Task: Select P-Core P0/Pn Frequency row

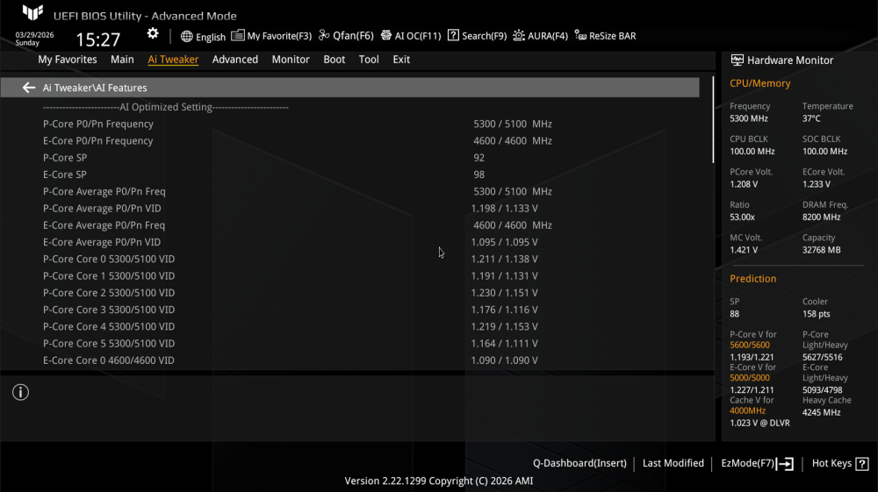Action: tap(350, 125)
